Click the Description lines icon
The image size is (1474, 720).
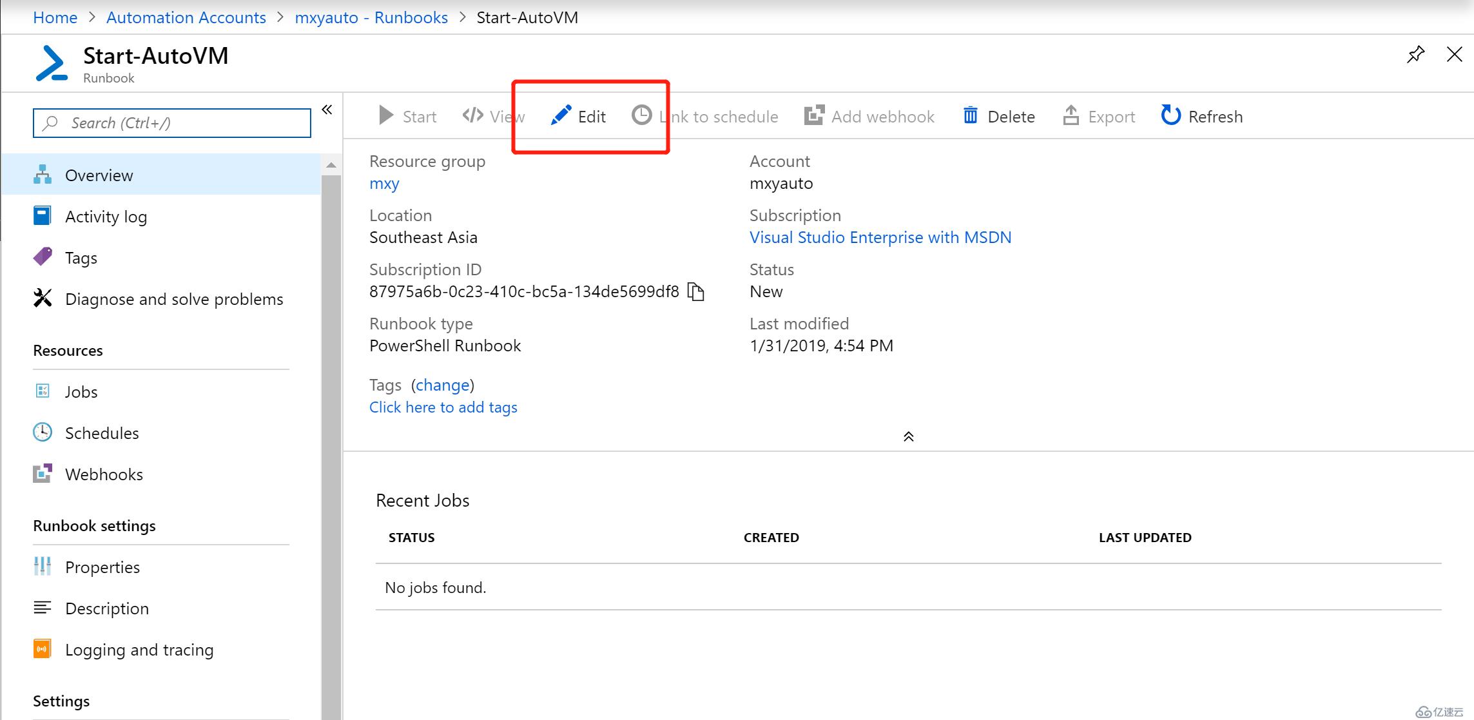coord(43,607)
